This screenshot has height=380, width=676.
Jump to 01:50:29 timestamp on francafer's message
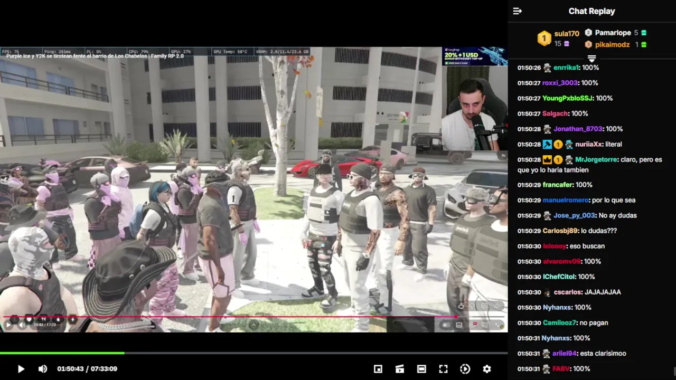point(529,185)
